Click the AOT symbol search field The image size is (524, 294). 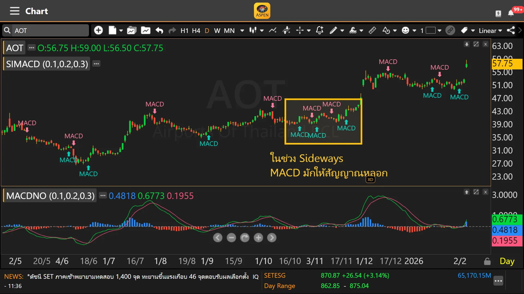tap(50, 30)
